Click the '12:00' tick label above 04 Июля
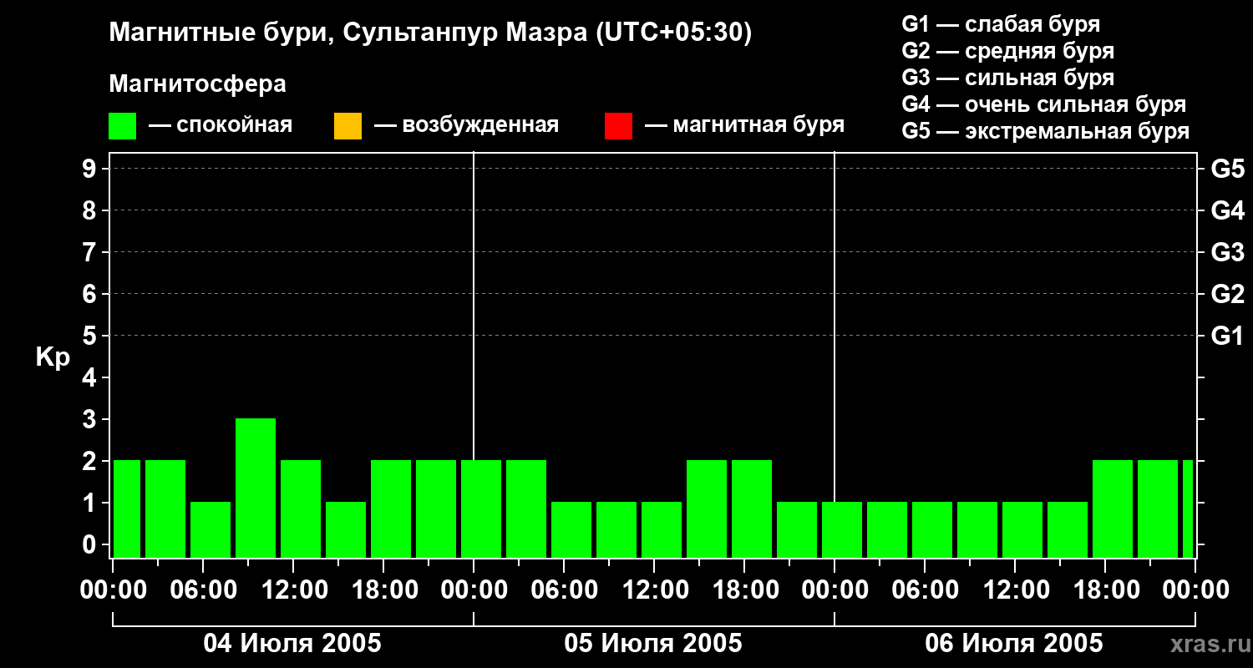 [294, 590]
